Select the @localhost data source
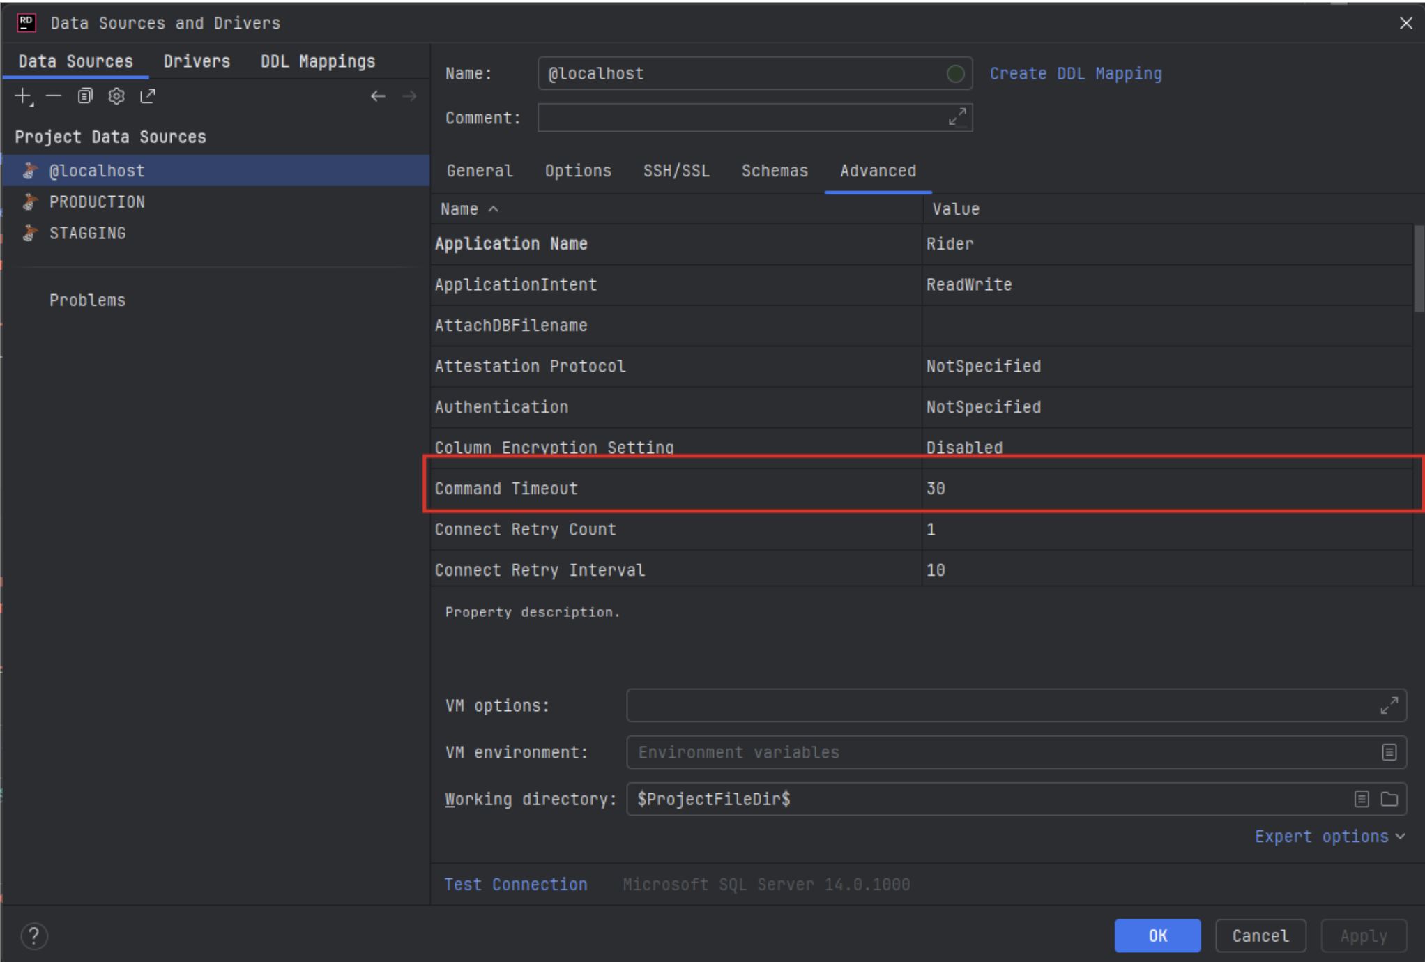Image resolution: width=1425 pixels, height=962 pixels. click(x=216, y=171)
